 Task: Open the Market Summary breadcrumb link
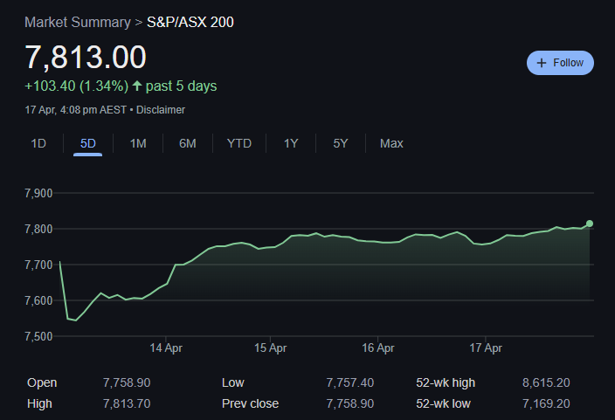click(x=78, y=23)
